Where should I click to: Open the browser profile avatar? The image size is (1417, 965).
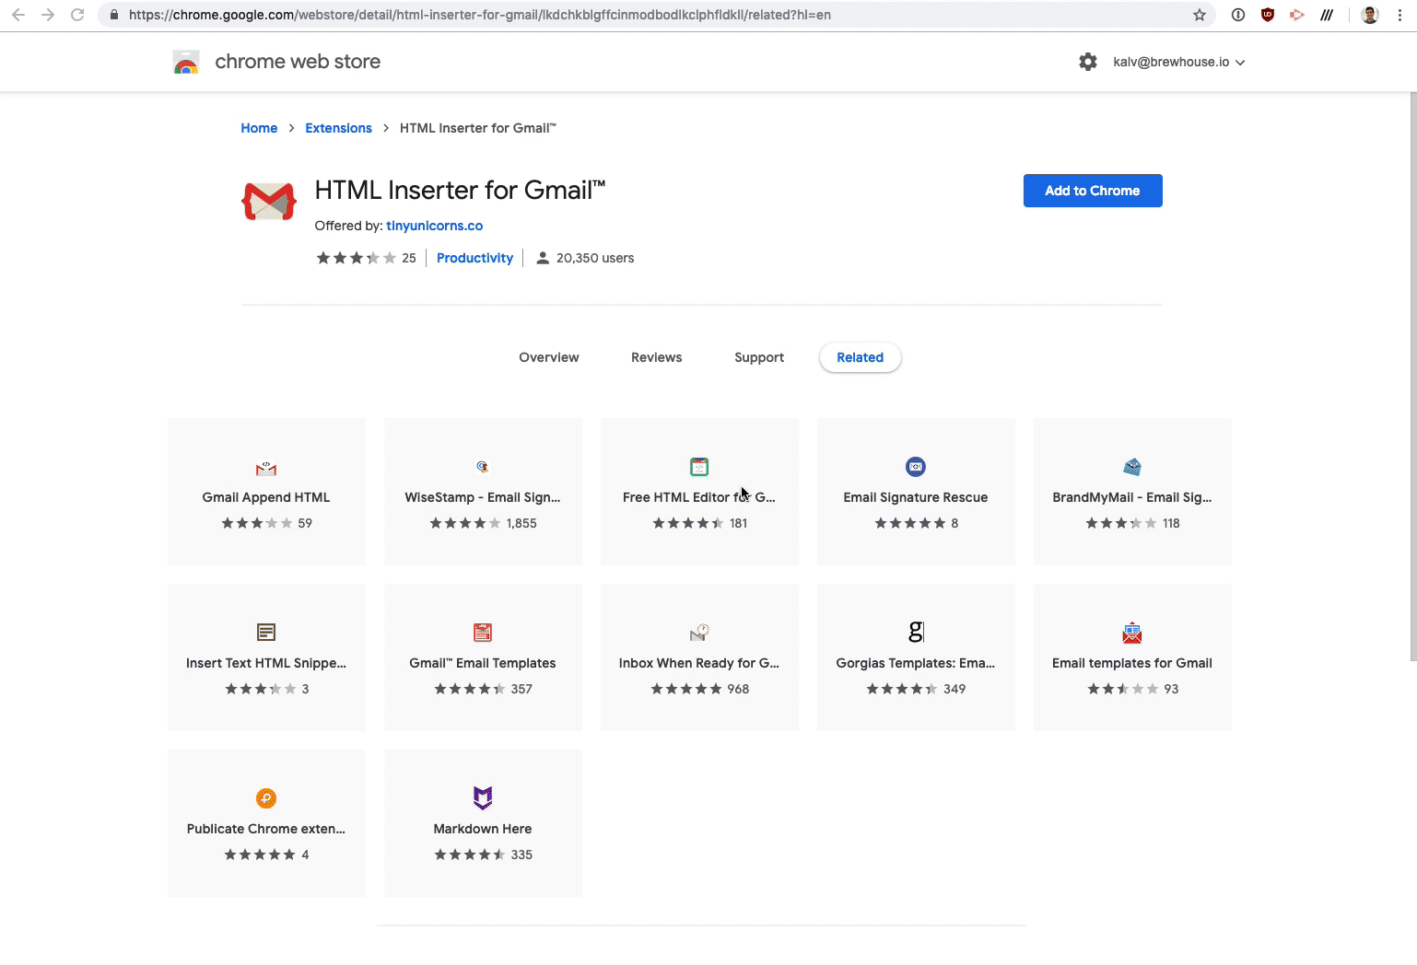(x=1370, y=15)
